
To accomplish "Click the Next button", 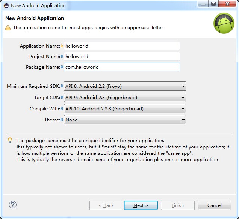I will 141,205.
